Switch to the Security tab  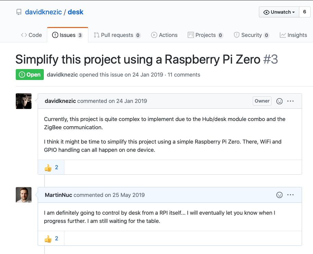(x=251, y=35)
